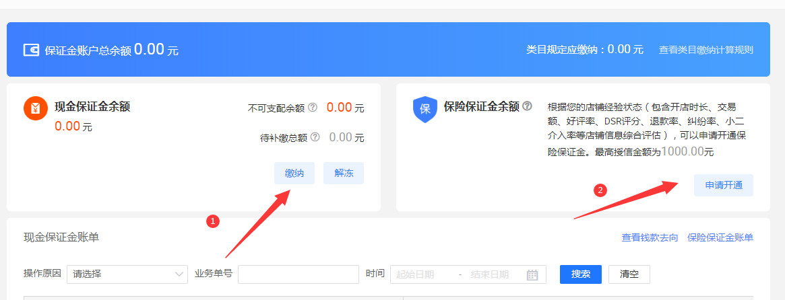Click the 现金保证金账单 section heading
Image resolution: width=785 pixels, height=300 pixels.
click(61, 237)
